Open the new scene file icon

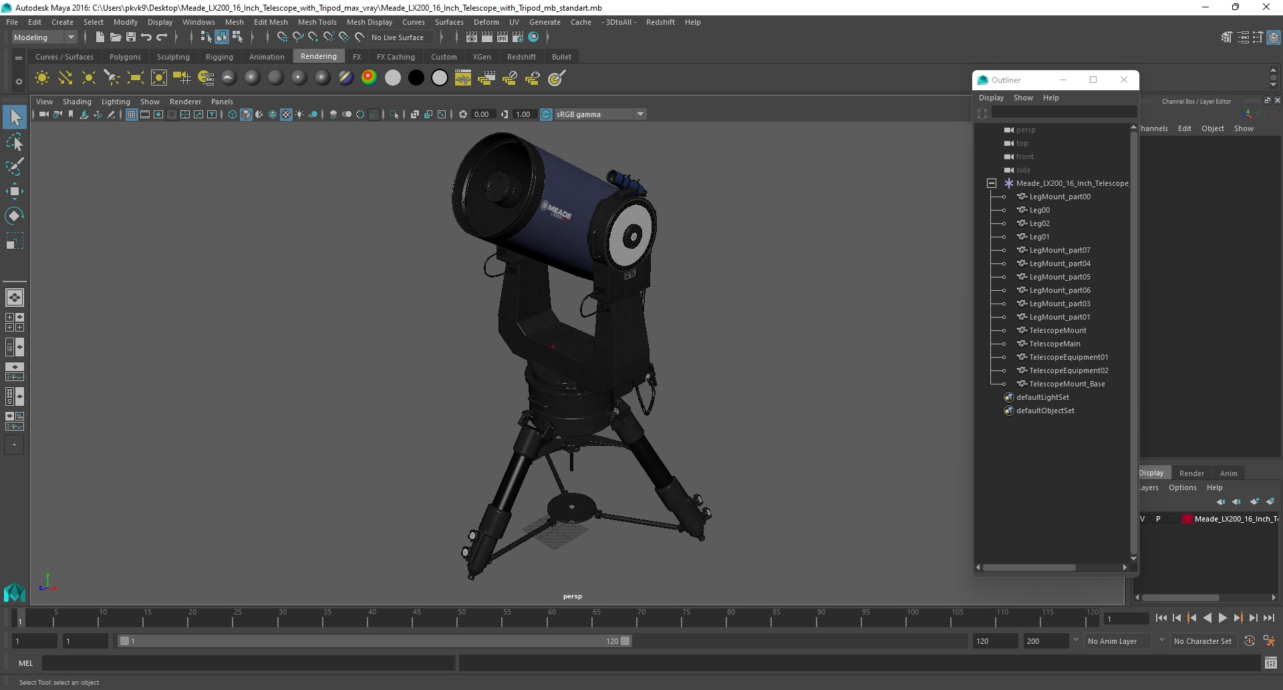coord(100,37)
